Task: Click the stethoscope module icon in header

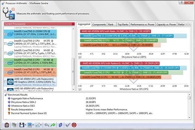Action: tap(9, 14)
